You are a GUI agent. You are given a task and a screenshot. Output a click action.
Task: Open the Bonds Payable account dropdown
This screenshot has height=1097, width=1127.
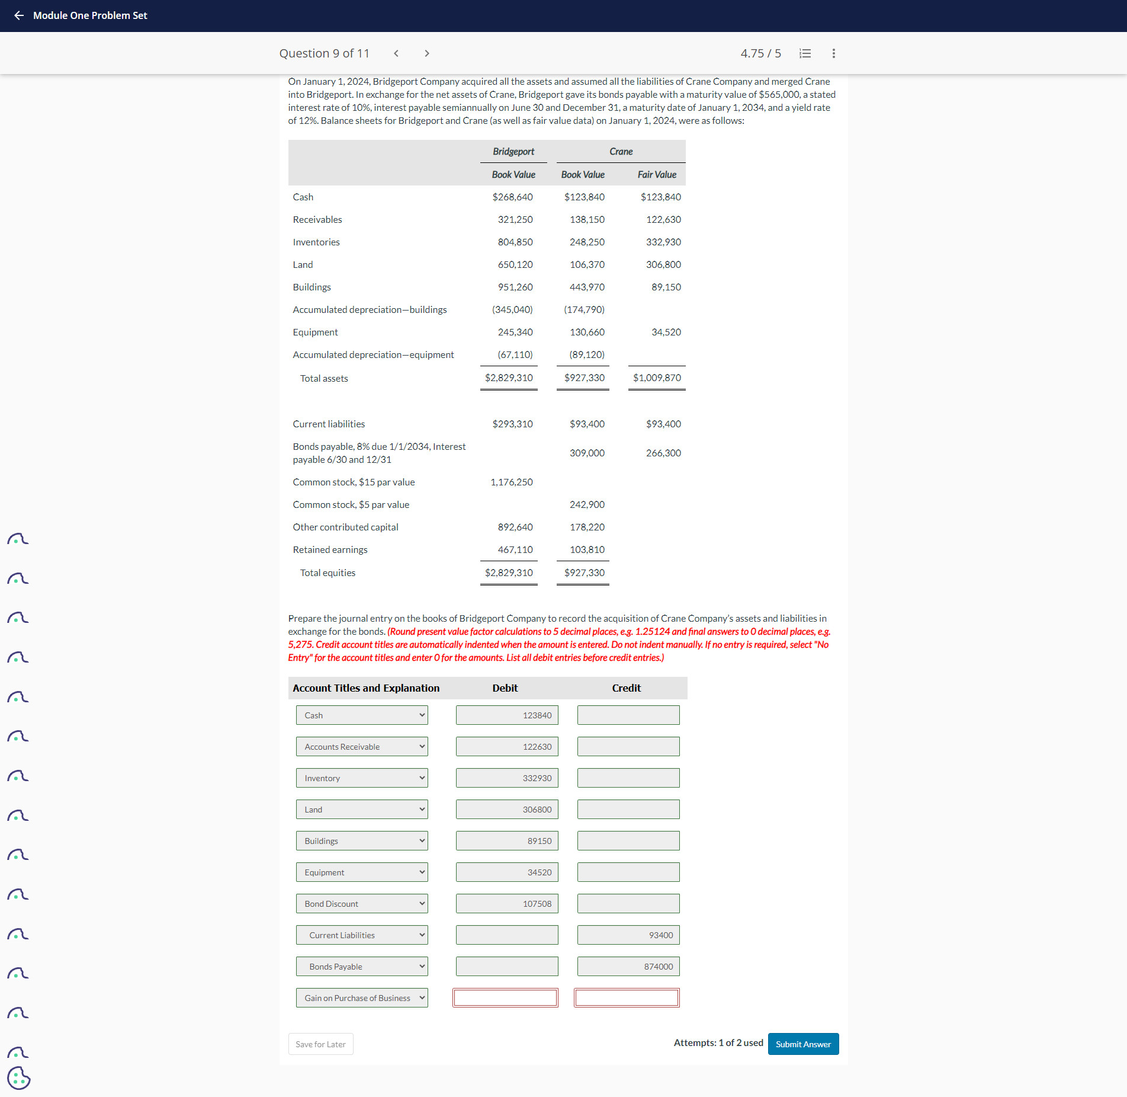pyautogui.click(x=362, y=967)
